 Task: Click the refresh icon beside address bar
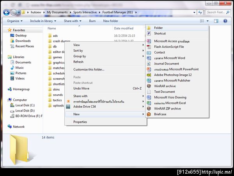click(x=200, y=13)
